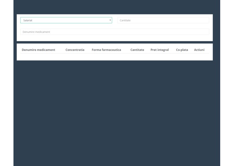Click the Cantitate input field
This screenshot has height=166, width=234.
pyautogui.click(x=163, y=20)
